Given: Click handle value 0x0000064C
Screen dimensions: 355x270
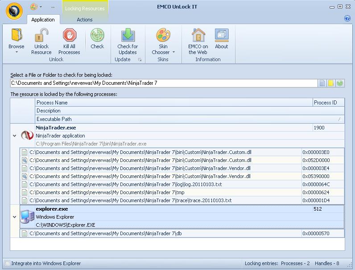Looking at the screenshot, I should [x=316, y=184].
